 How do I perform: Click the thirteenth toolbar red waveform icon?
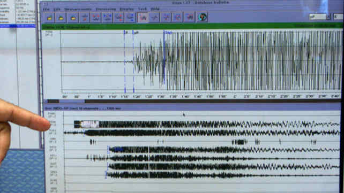(189, 18)
